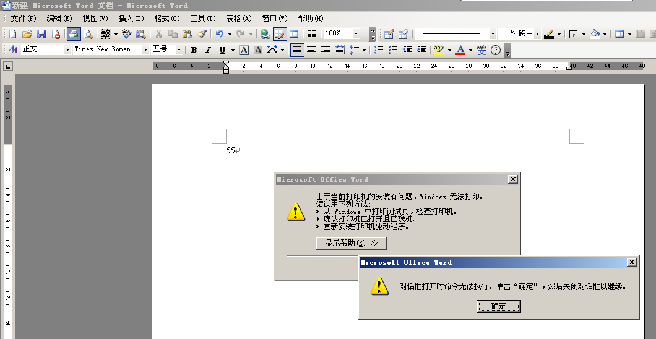Click the Character Border A icon
This screenshot has height=339, width=656.
[244, 50]
